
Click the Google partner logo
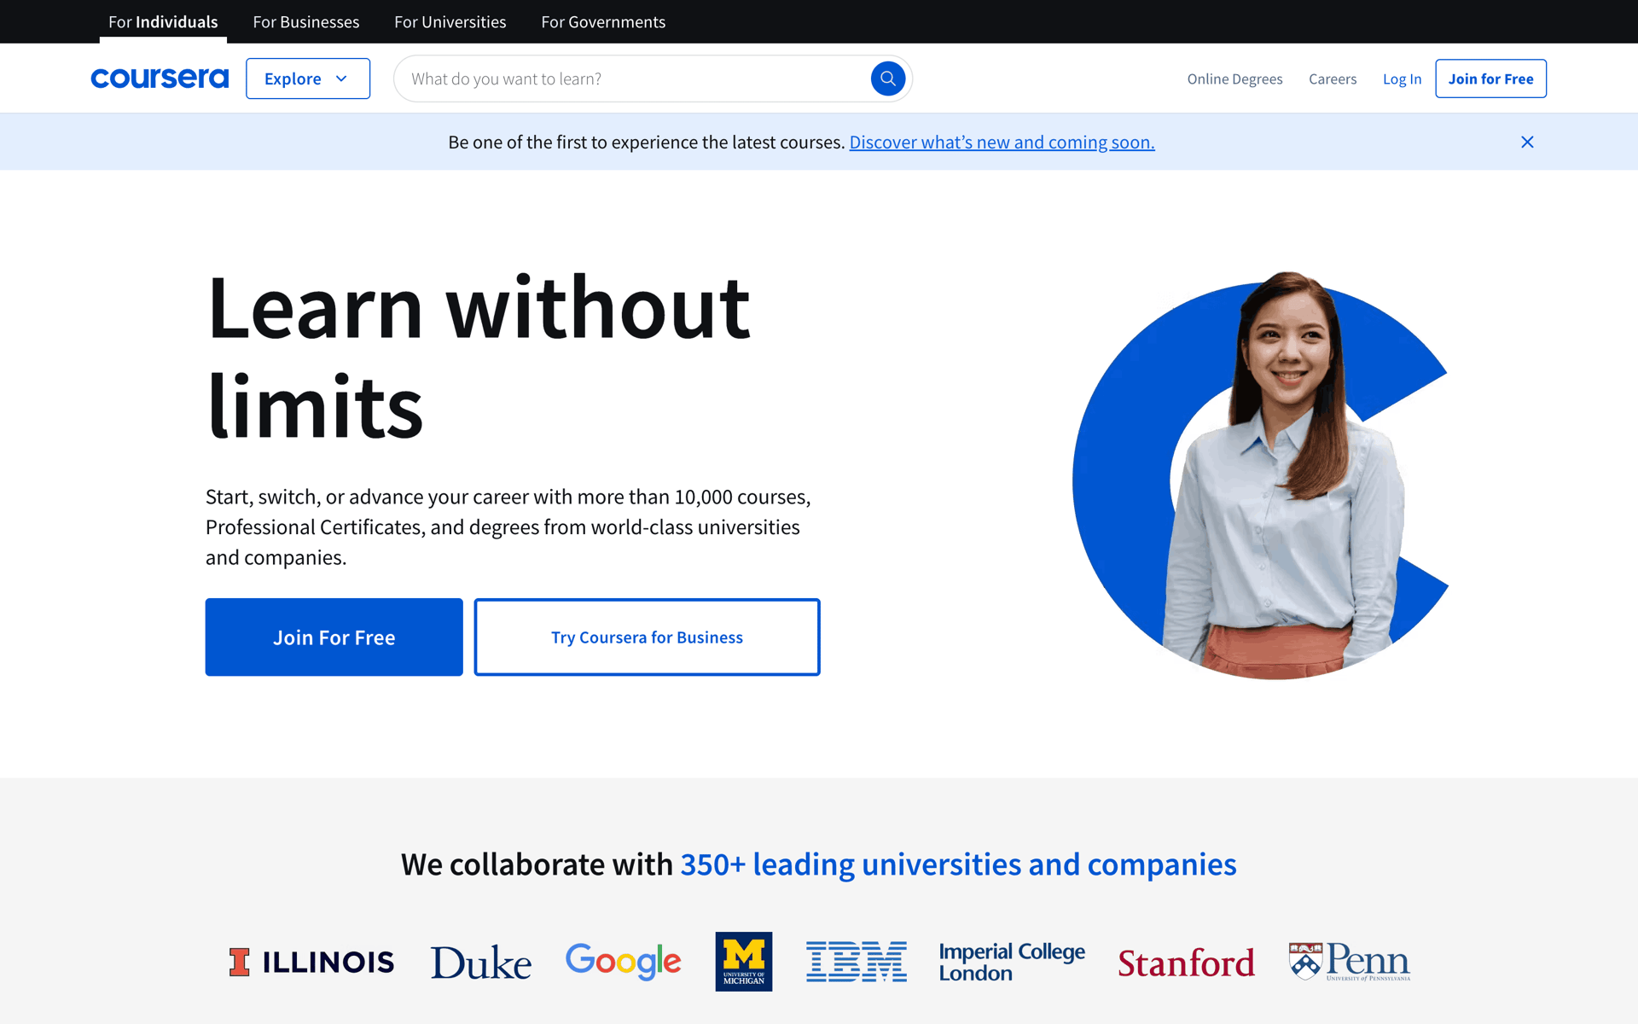tap(623, 962)
